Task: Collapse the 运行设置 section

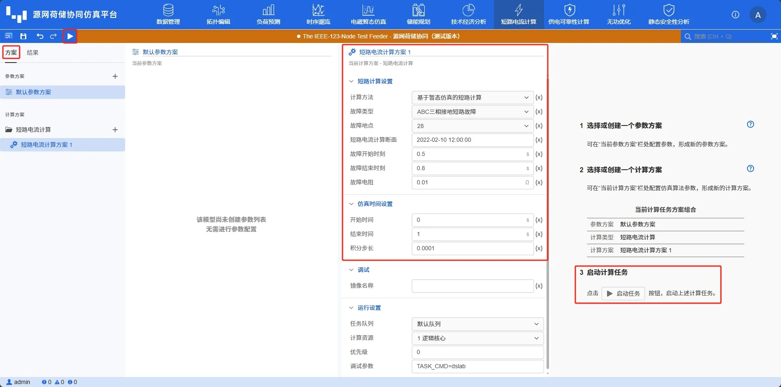Action: point(351,308)
